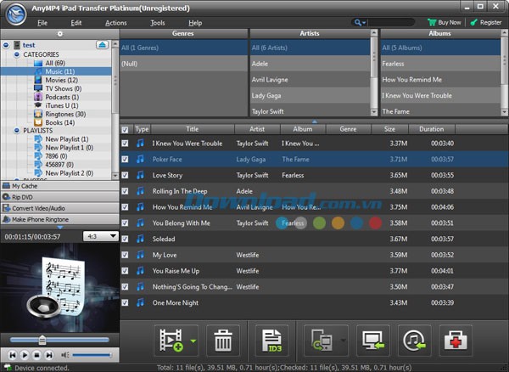Open the Edit menu
509x372 pixels.
[76, 23]
